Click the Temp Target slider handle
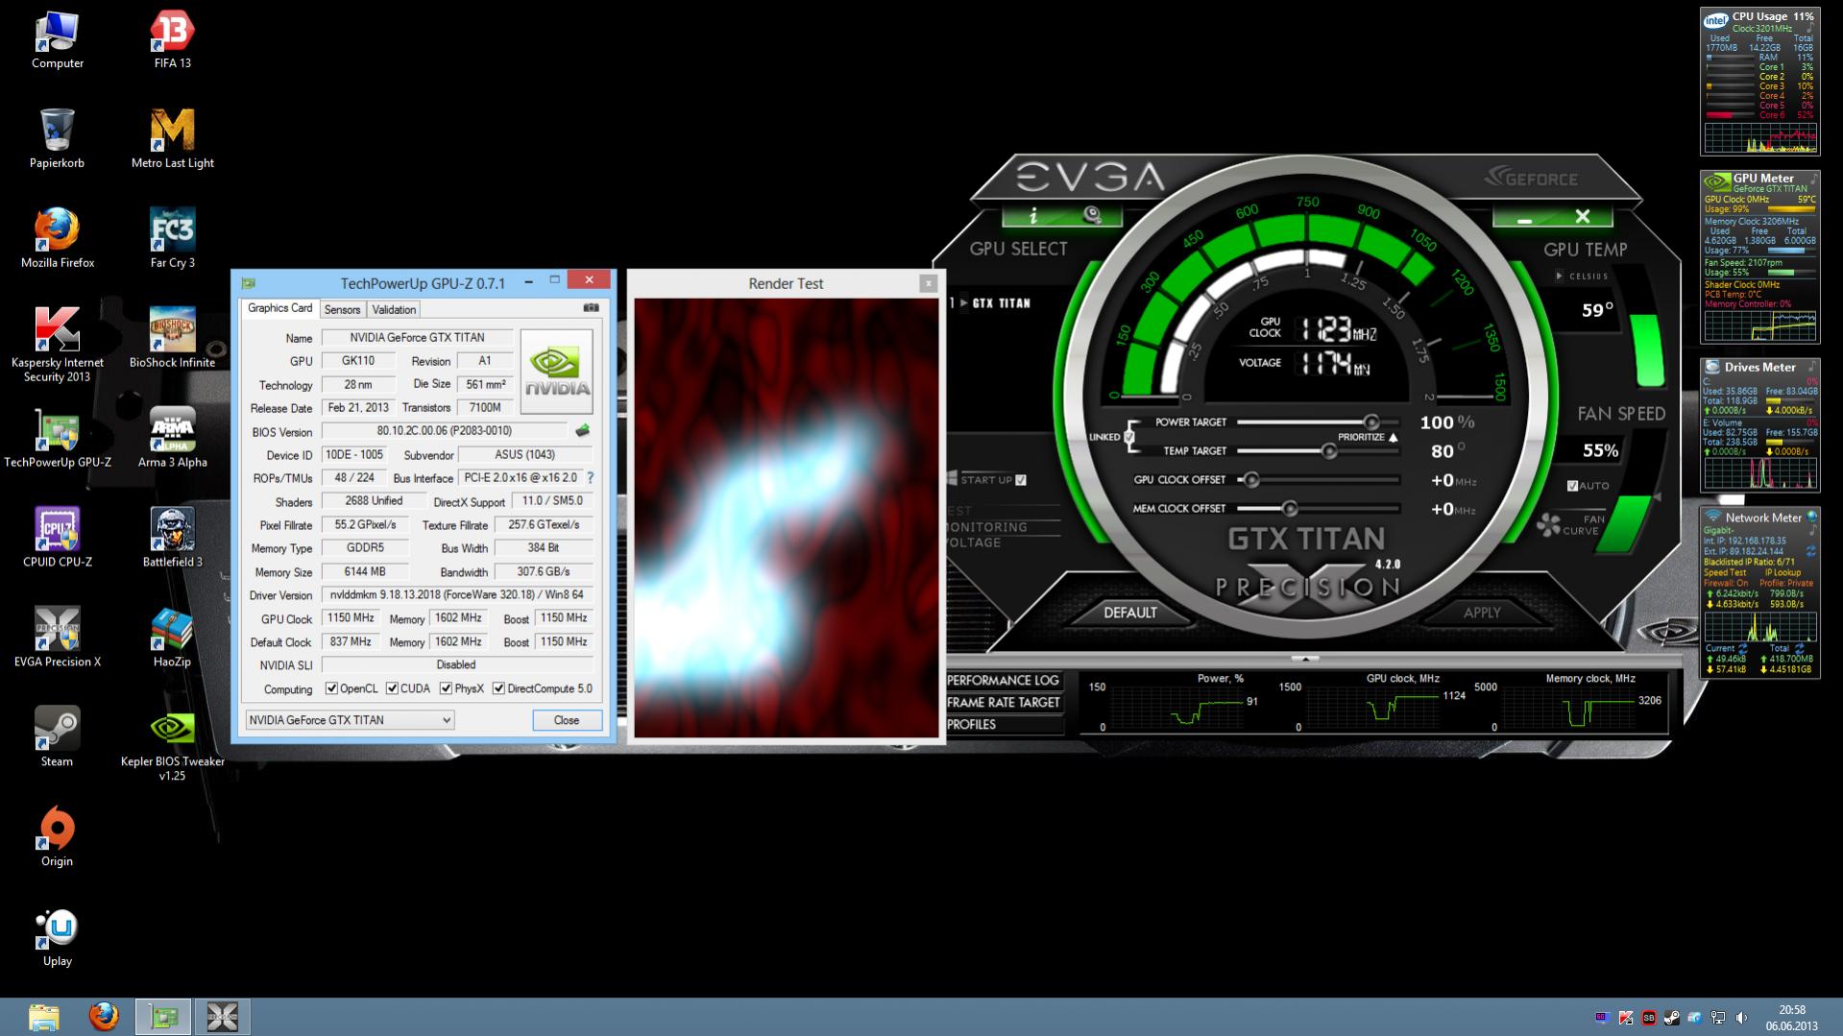1843x1036 pixels. [x=1329, y=451]
